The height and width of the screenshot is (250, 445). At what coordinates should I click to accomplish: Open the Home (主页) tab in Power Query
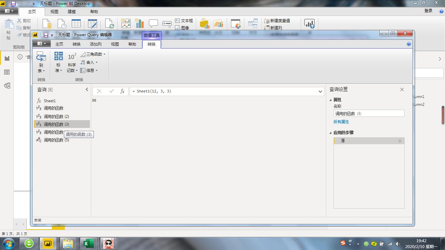(x=59, y=44)
